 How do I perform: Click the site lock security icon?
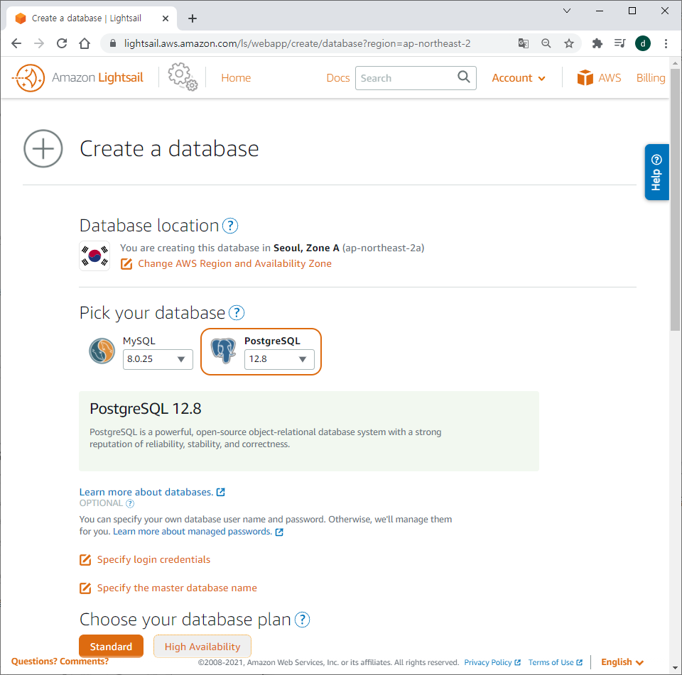pos(113,43)
